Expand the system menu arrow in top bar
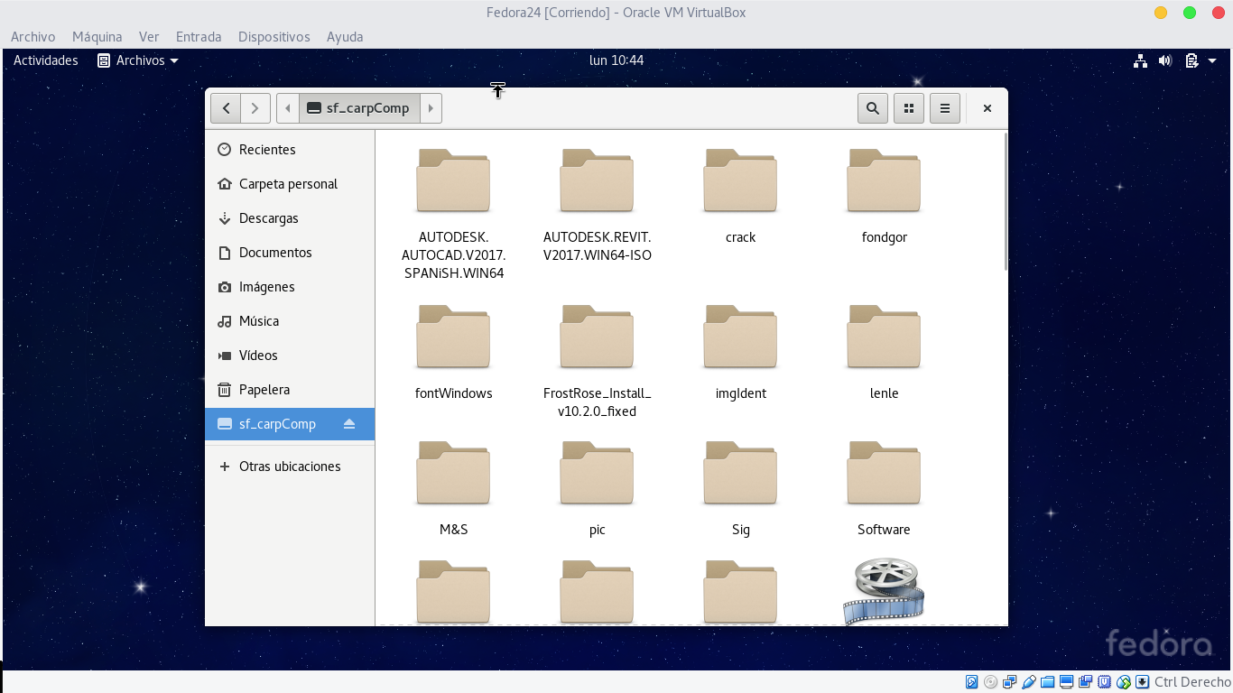This screenshot has width=1233, height=693. tap(1210, 60)
